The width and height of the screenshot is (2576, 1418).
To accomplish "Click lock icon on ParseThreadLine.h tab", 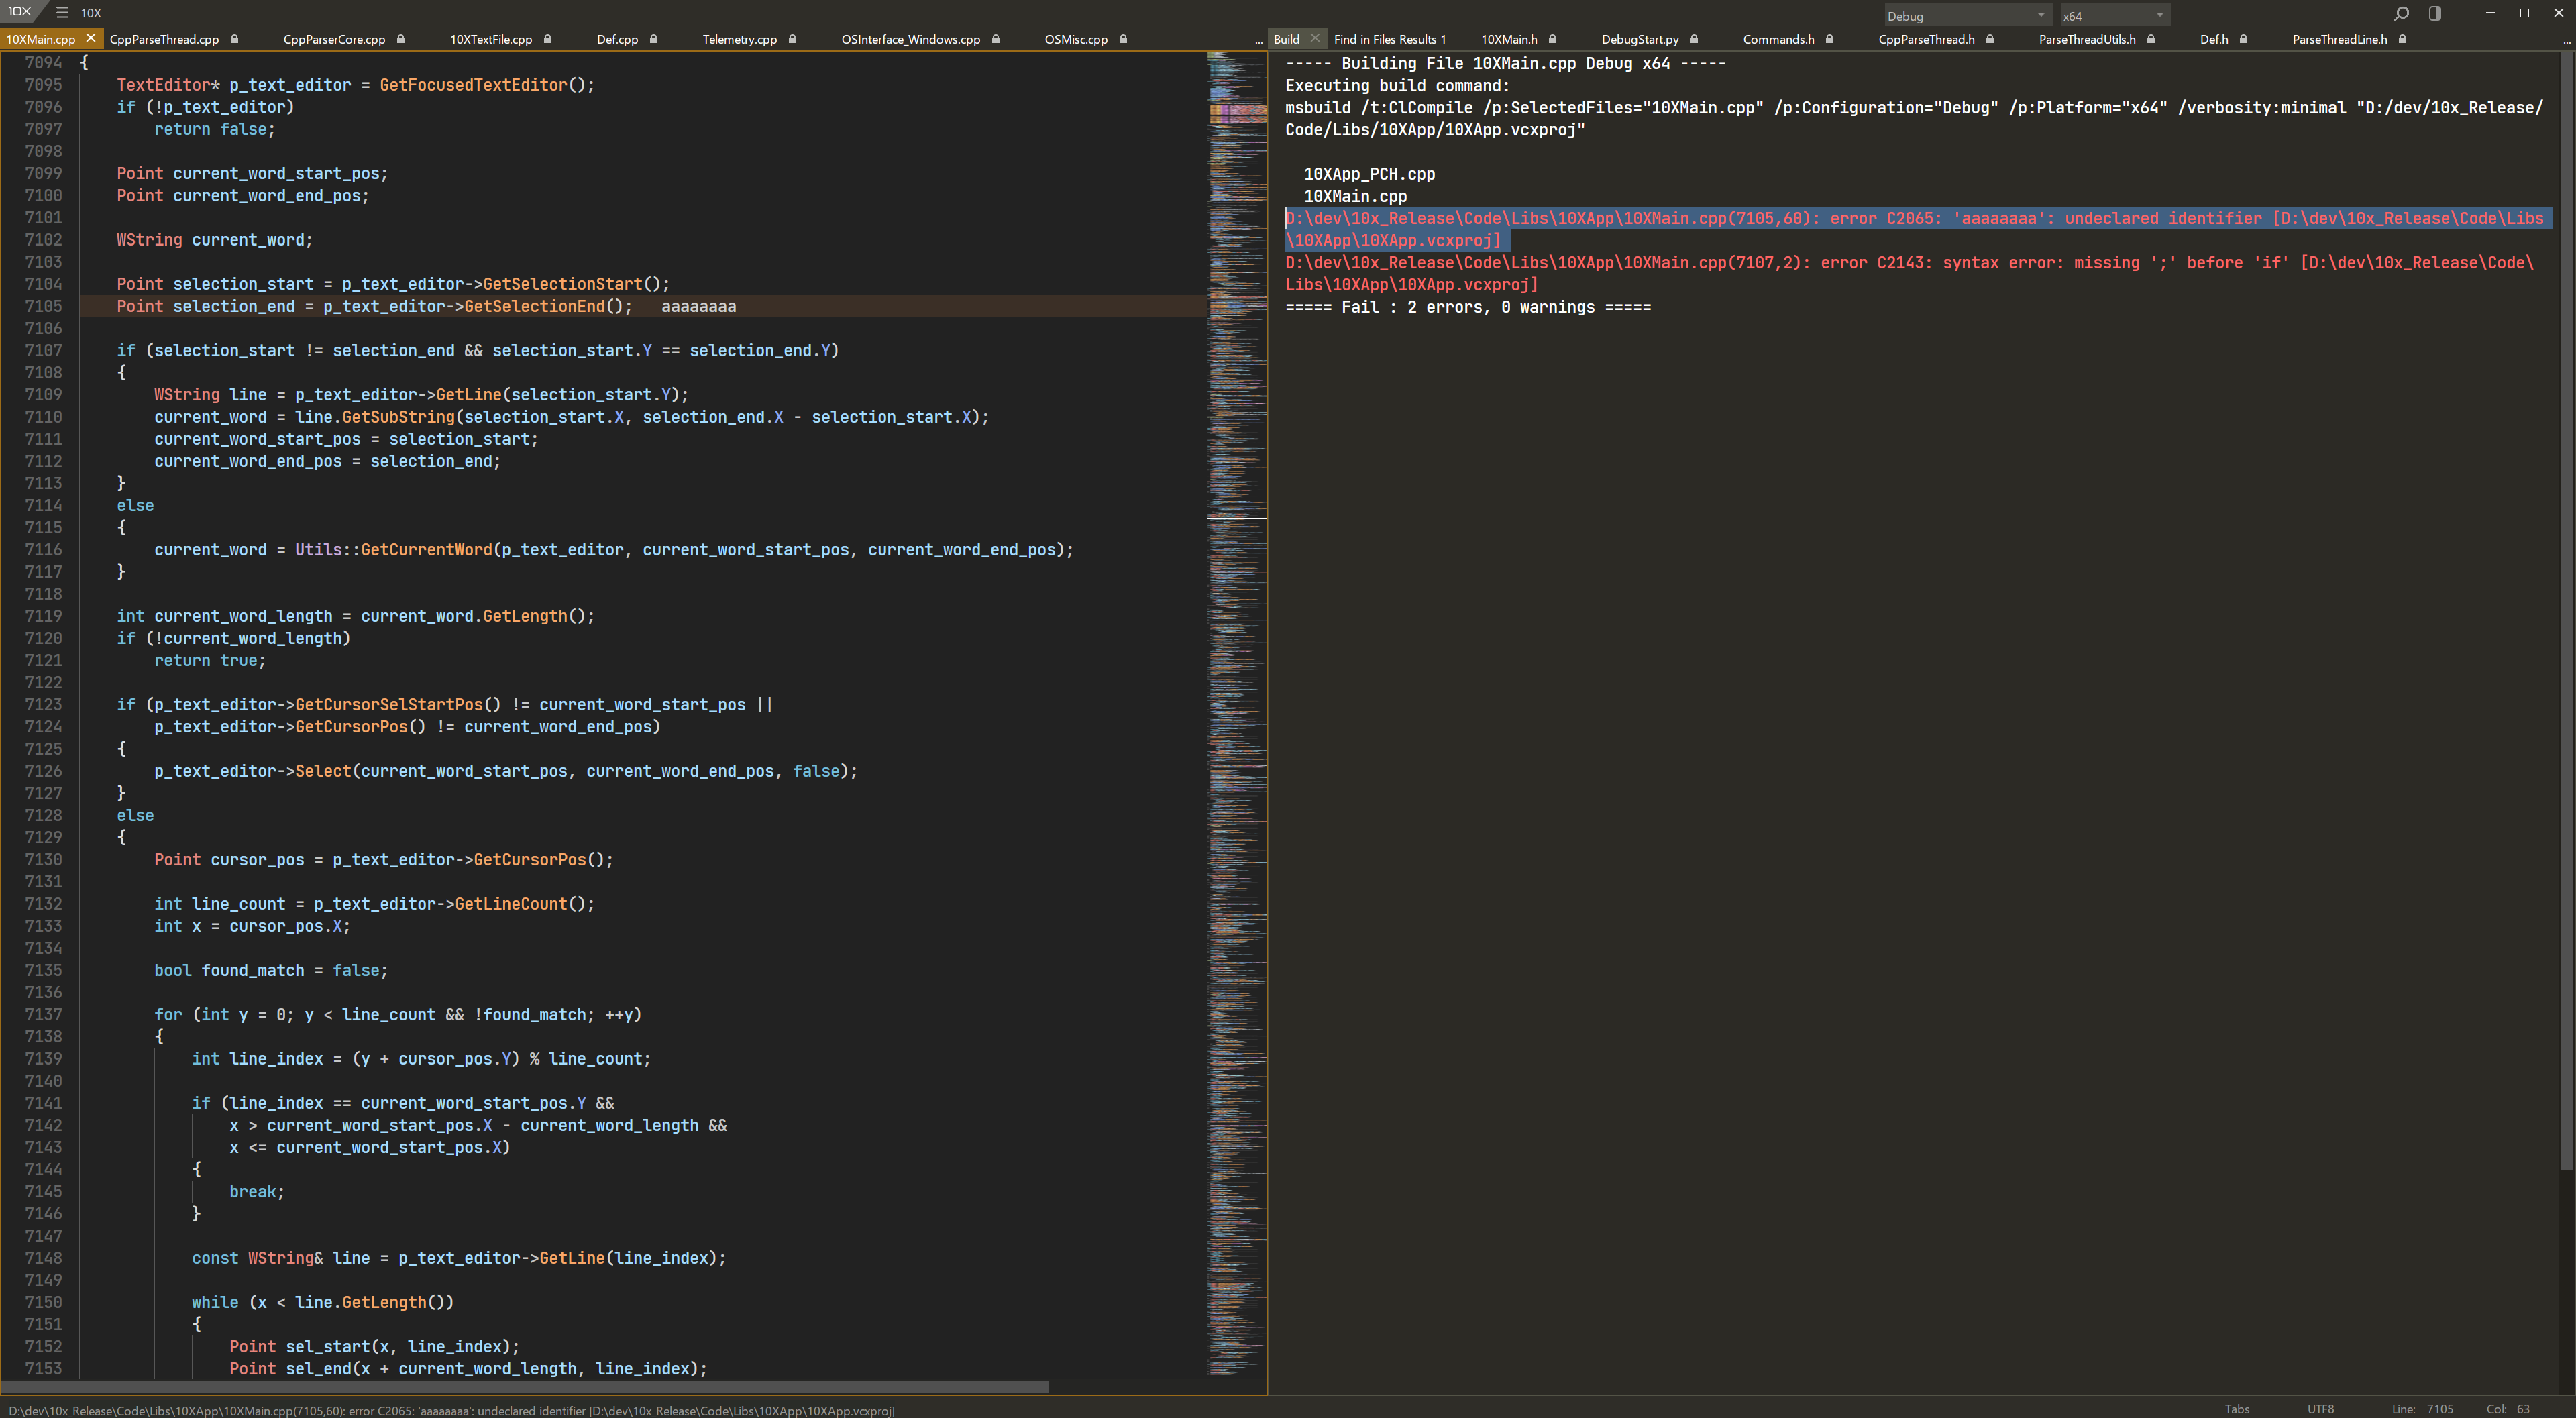I will tap(2402, 39).
